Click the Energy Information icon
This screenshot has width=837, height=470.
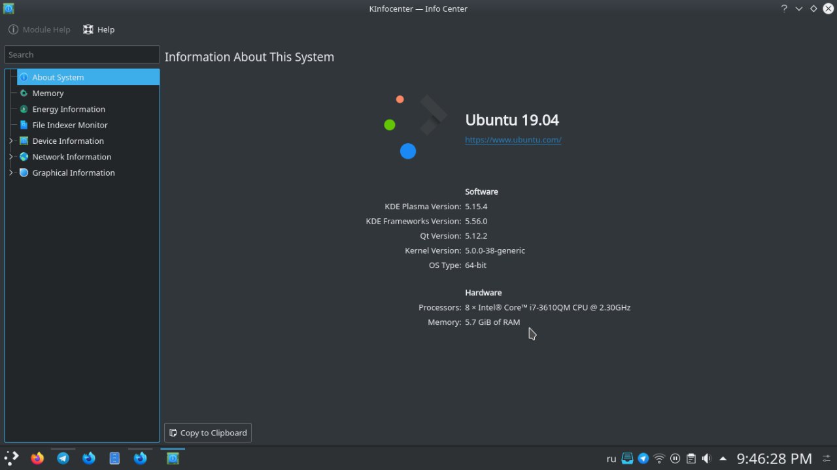pos(24,109)
